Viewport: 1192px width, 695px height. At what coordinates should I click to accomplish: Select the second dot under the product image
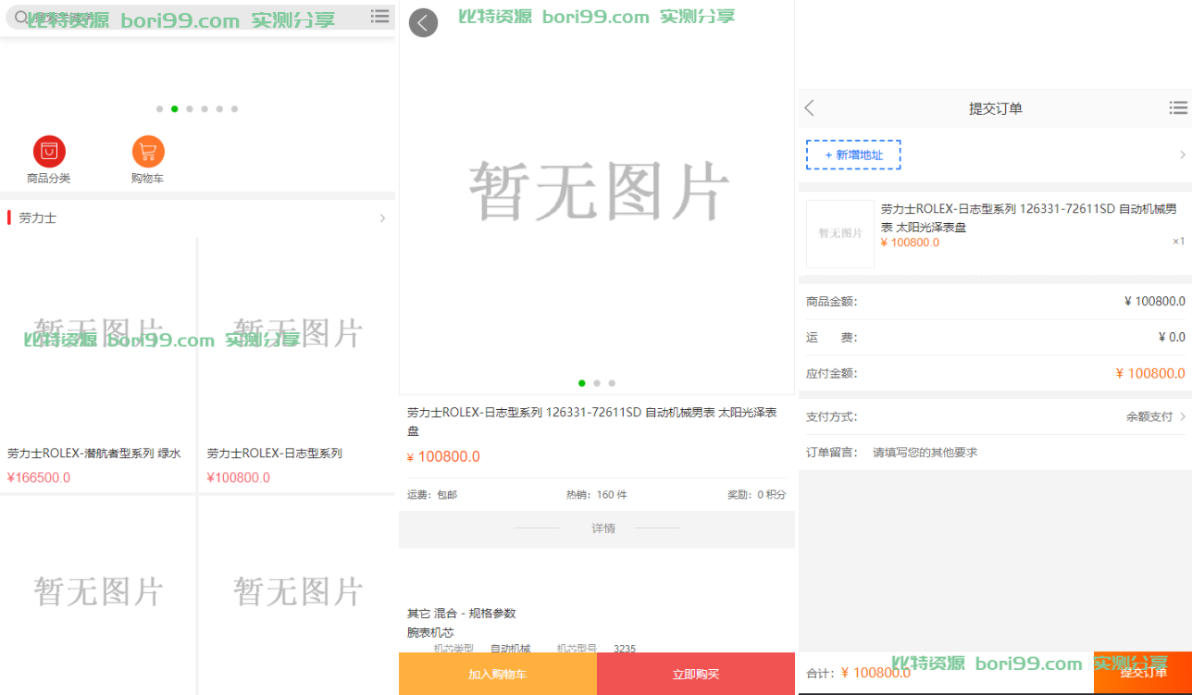597,383
